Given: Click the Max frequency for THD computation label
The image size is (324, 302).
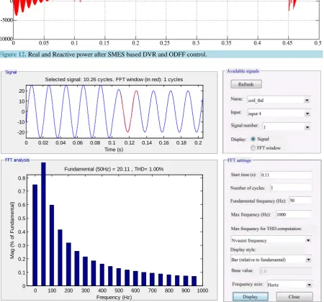Looking at the screenshot, I should [x=266, y=229].
